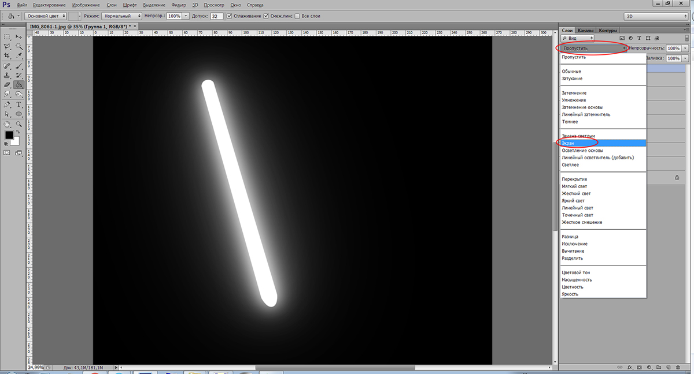694x374 pixels.
Task: Click the Layers Непрозрачность 100% field
Action: [x=673, y=48]
